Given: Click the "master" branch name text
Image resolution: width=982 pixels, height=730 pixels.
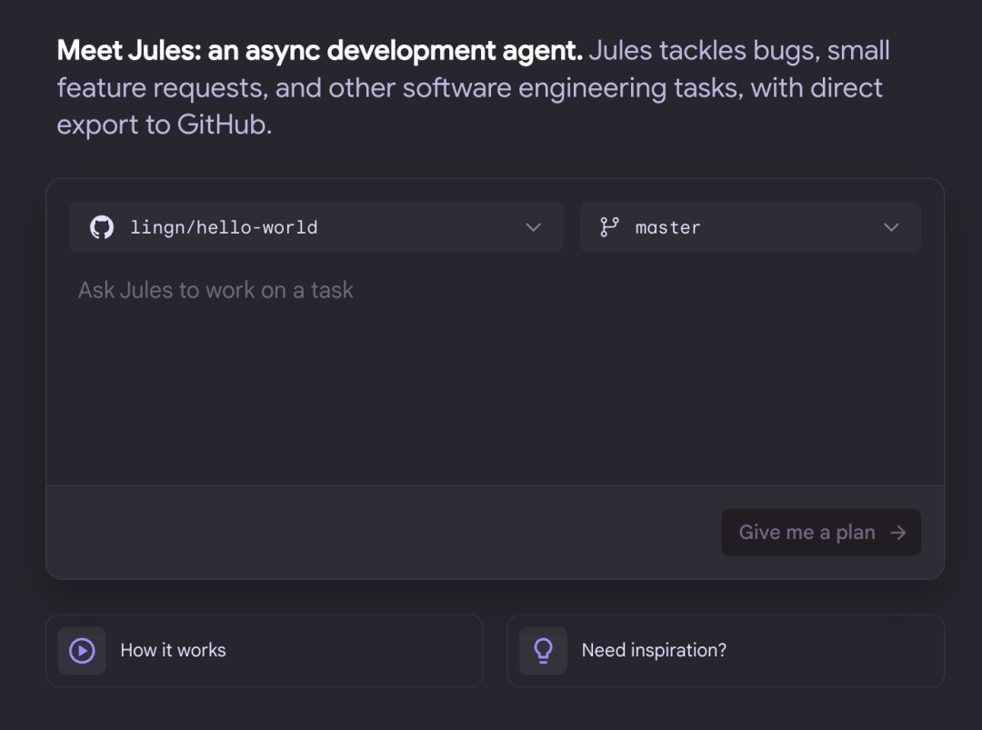Looking at the screenshot, I should pos(667,227).
